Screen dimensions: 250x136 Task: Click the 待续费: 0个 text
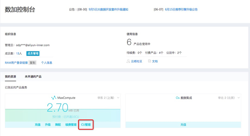click(x=134, y=53)
